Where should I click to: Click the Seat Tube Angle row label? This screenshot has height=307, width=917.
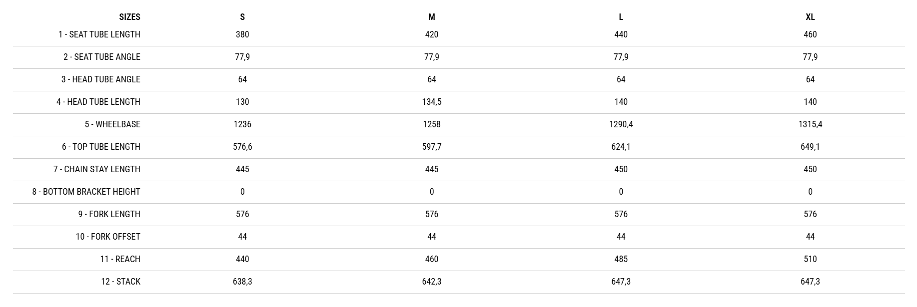tap(102, 57)
